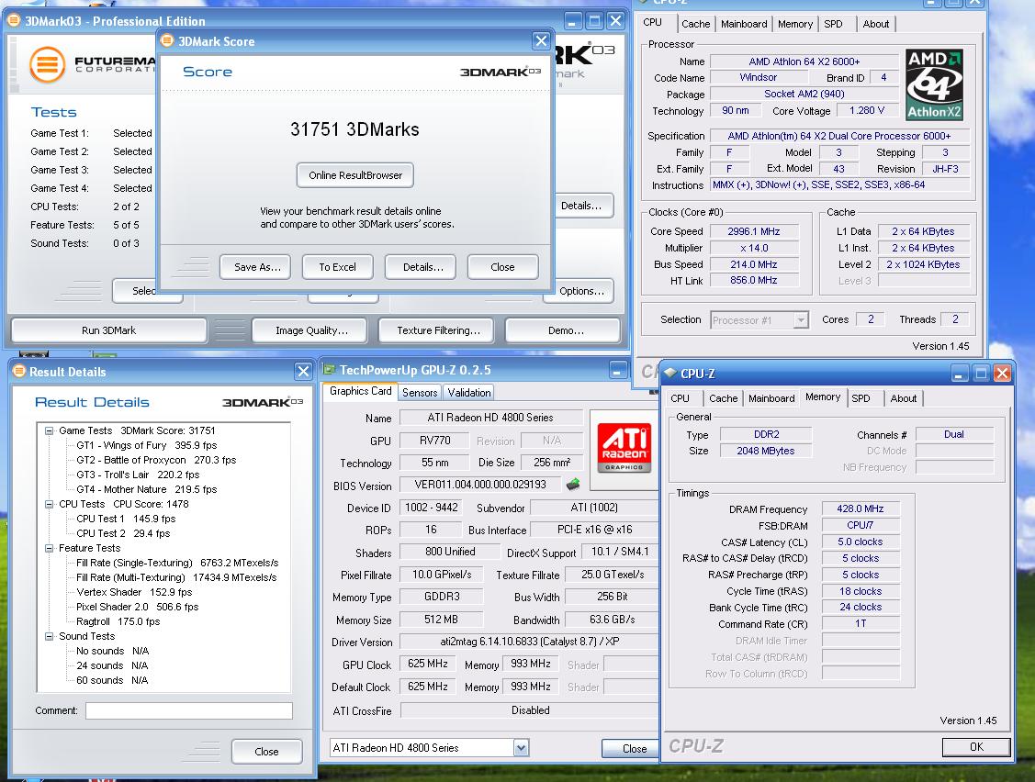Open the graphics card selector dropdown in GPU-Z
Image resolution: width=1035 pixels, height=782 pixels.
pos(521,748)
